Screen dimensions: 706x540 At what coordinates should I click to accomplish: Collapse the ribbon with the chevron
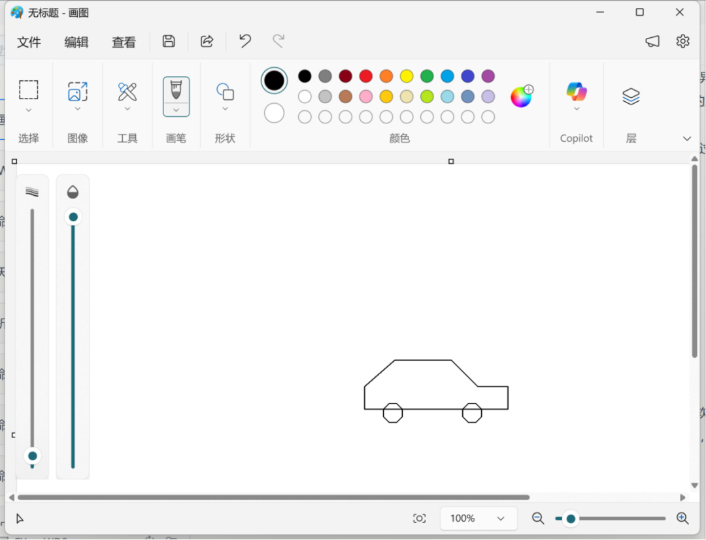(686, 138)
